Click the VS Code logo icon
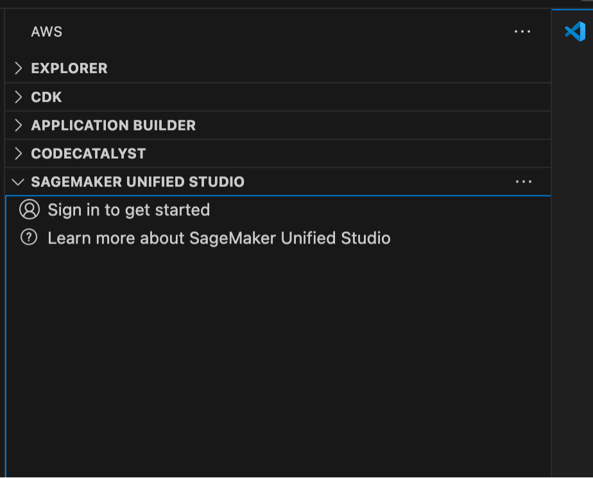Viewport: 593px width, 478px height. point(573,30)
